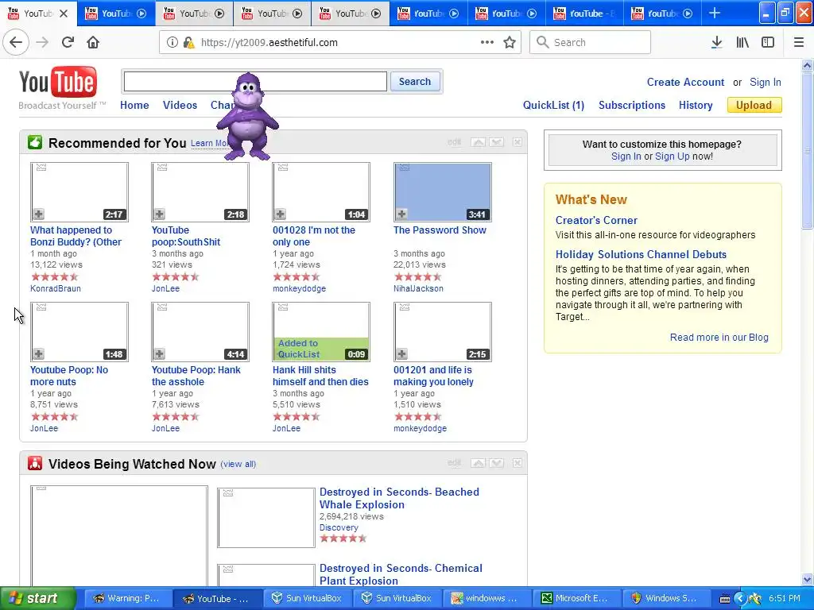The height and width of the screenshot is (610, 814).
Task: Move Videos Being Watched Now module up
Action: [x=478, y=463]
